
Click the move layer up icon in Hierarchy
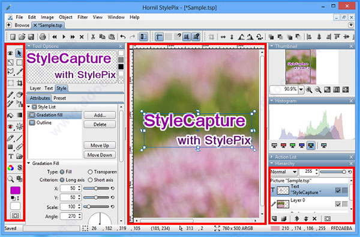(x=296, y=218)
